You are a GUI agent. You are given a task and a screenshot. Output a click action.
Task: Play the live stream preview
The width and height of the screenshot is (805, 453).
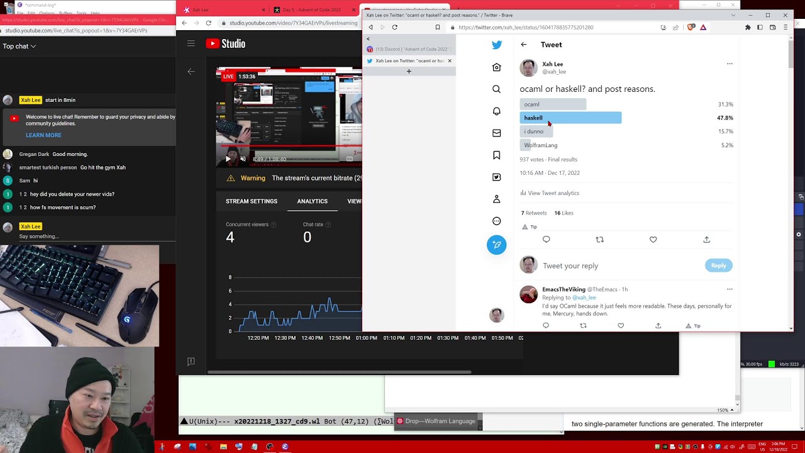coord(228,159)
